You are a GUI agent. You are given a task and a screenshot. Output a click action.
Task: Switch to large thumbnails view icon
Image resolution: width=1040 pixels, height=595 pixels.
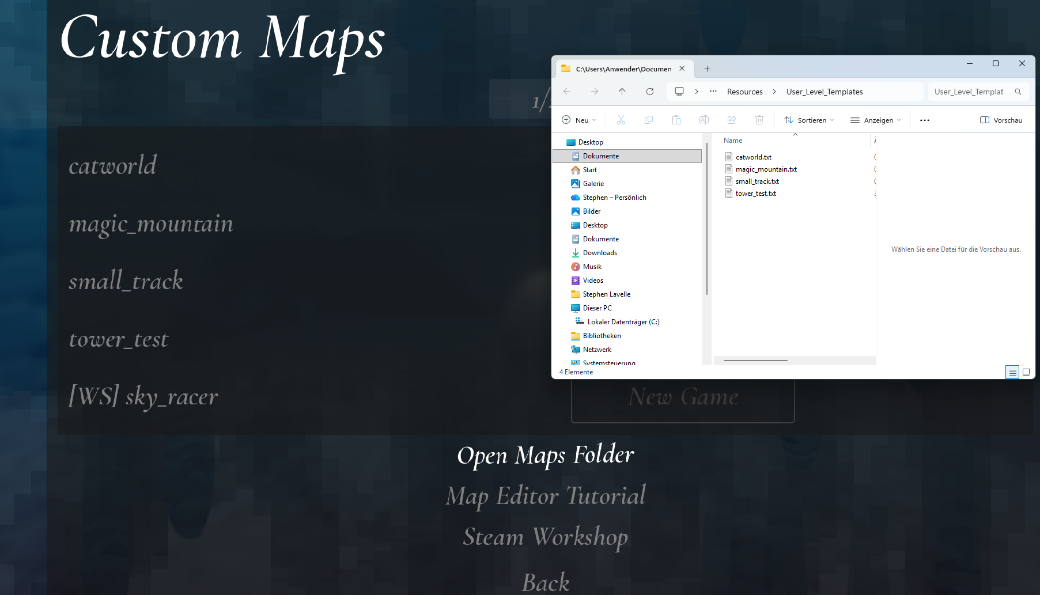click(x=1026, y=372)
